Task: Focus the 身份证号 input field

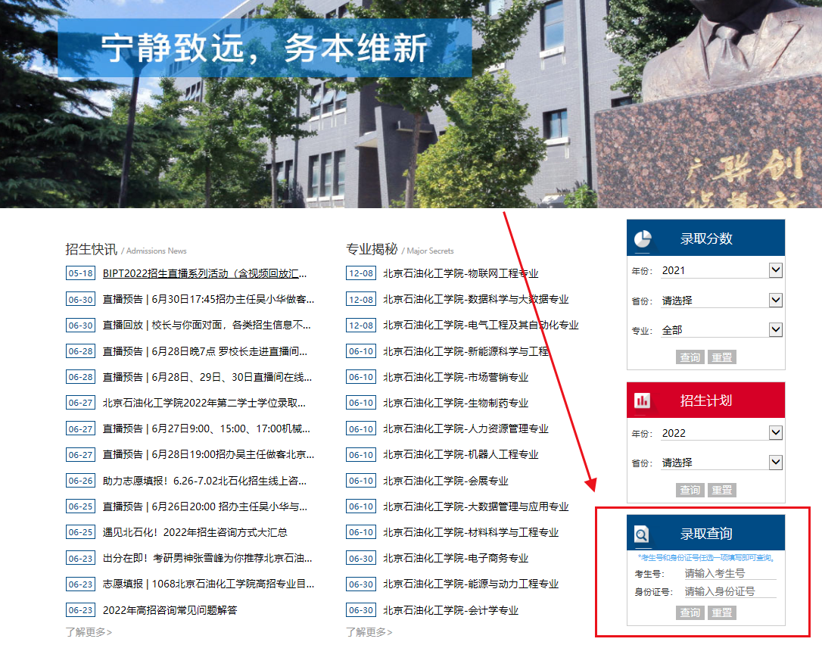Action: pos(729,591)
